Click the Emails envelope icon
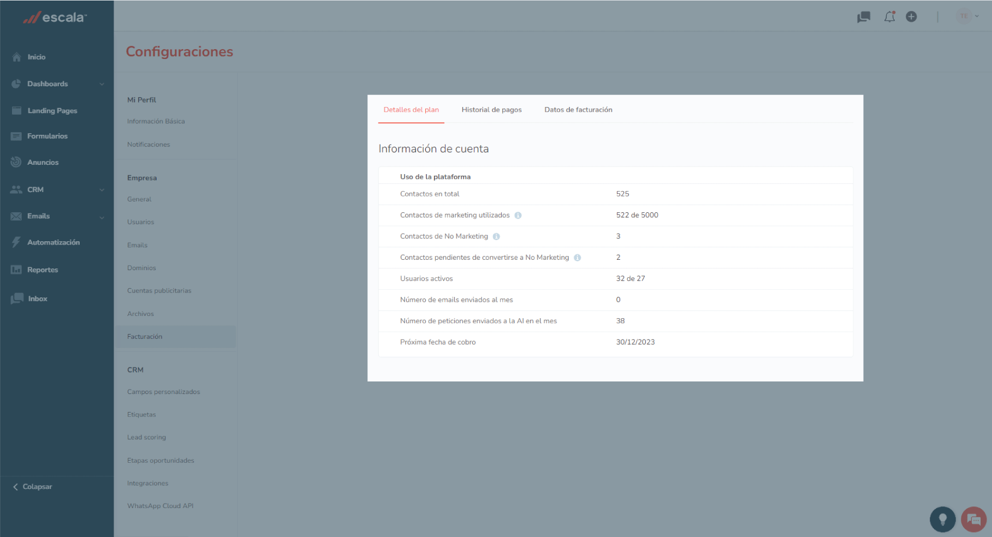992x537 pixels. click(x=16, y=216)
